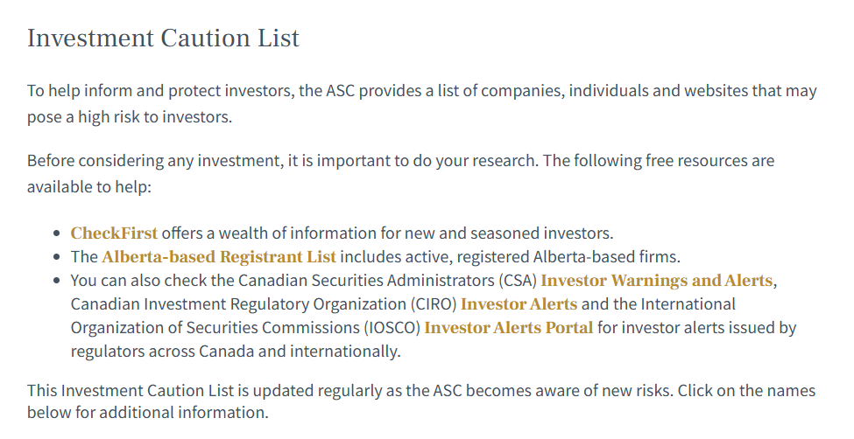
Task: Click the bullet marker beside "You can also check"
Action: click(57, 281)
